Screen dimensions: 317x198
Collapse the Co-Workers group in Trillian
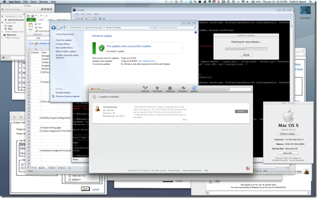coord(2,17)
